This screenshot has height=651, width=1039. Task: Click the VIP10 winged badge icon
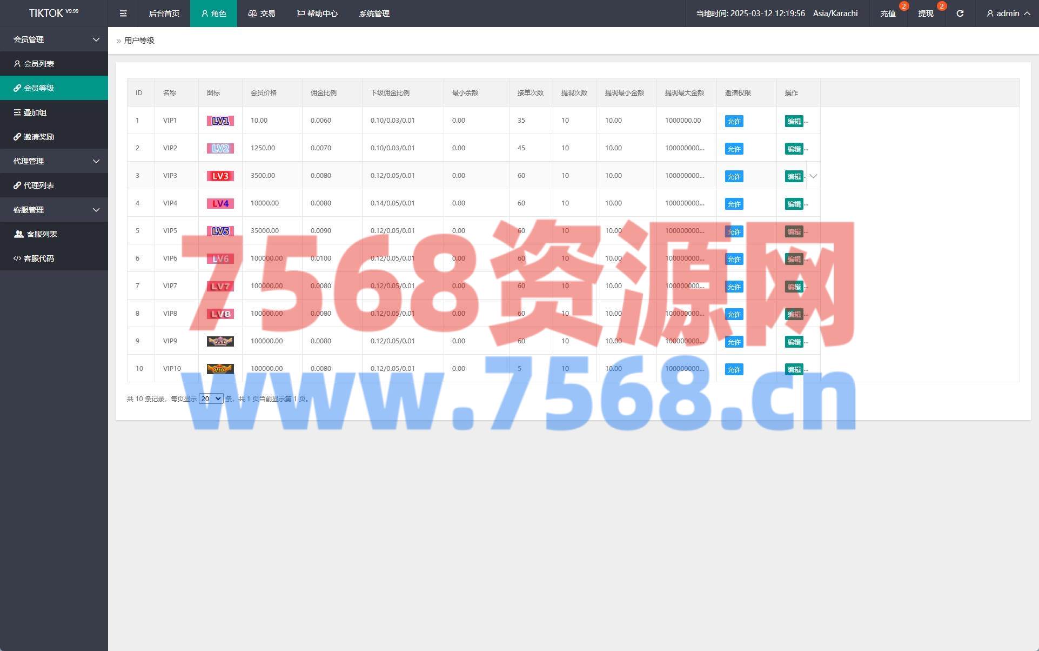click(x=220, y=369)
